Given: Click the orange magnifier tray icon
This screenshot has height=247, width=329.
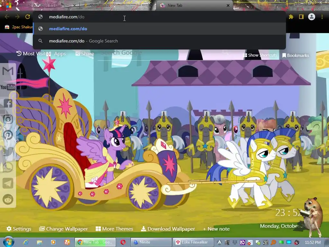Looking at the screenshot, I should click(x=273, y=242).
